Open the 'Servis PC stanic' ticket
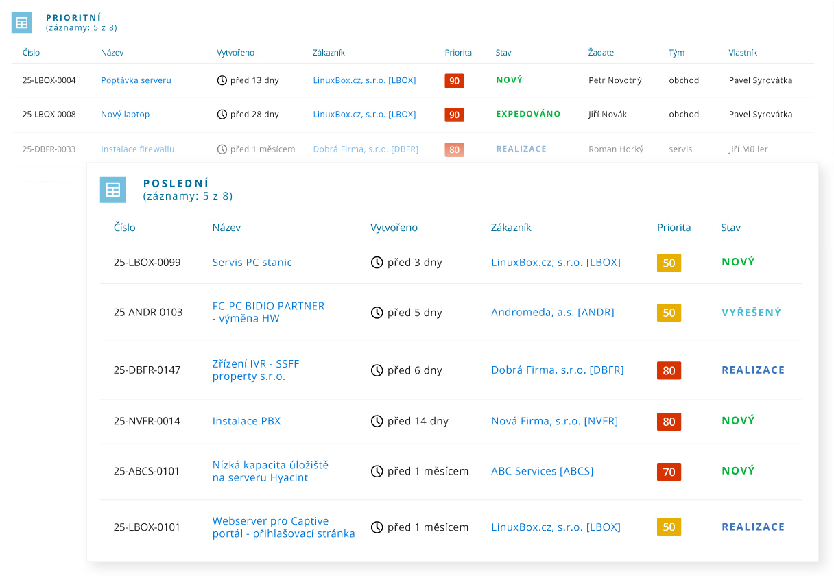 [252, 262]
